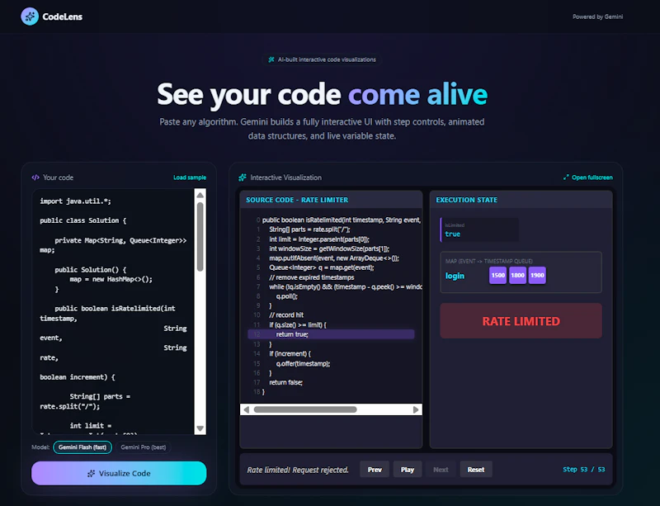Image resolution: width=660 pixels, height=506 pixels.
Task: Click the Next step button
Action: (441, 470)
